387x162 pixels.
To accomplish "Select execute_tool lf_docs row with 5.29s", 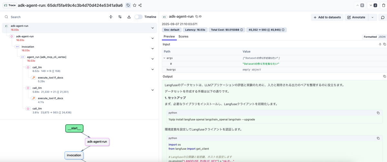I will pyautogui.click(x=93, y=80).
